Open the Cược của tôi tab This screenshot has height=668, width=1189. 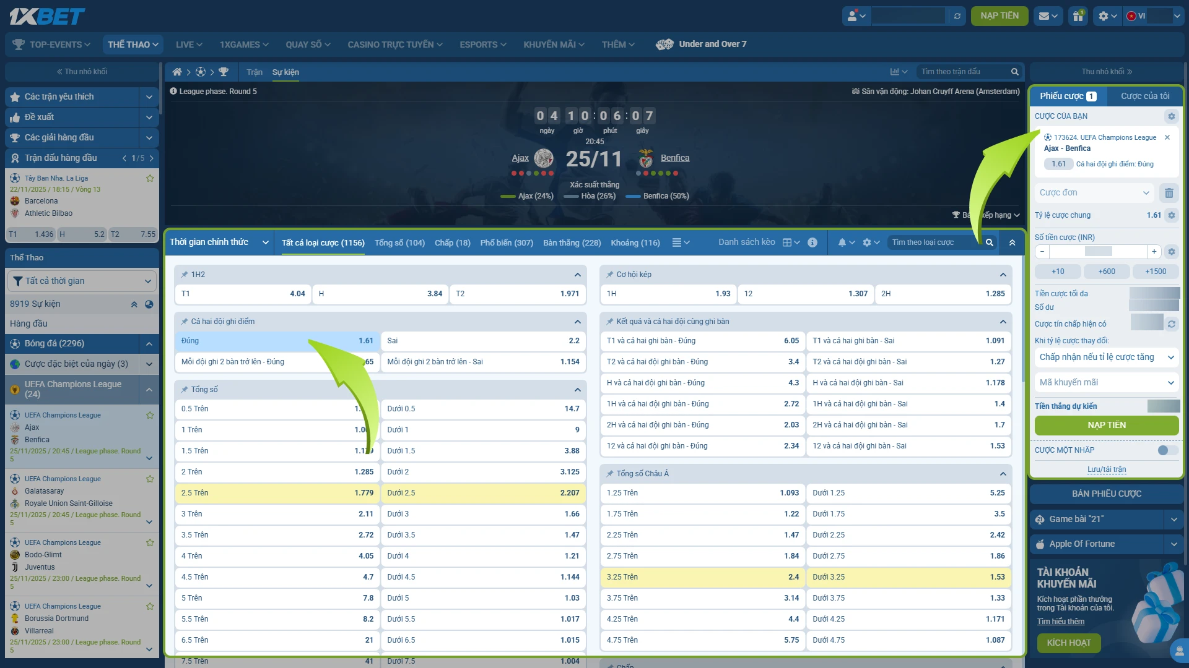click(1145, 96)
